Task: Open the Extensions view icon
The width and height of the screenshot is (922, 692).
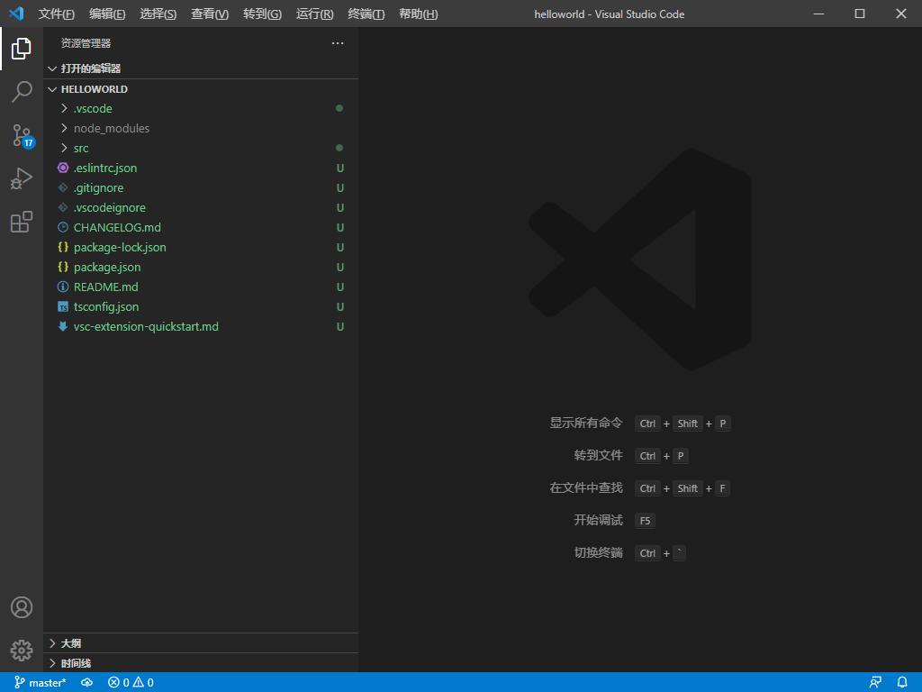Action: tap(22, 222)
